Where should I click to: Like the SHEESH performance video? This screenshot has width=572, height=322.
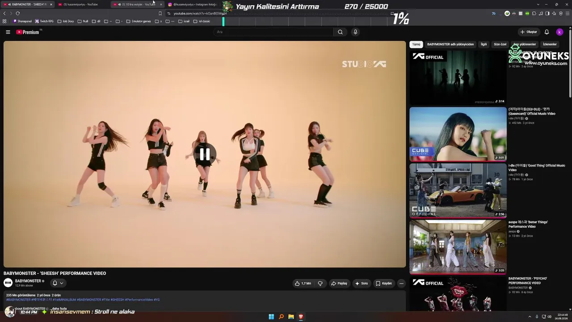(303, 283)
